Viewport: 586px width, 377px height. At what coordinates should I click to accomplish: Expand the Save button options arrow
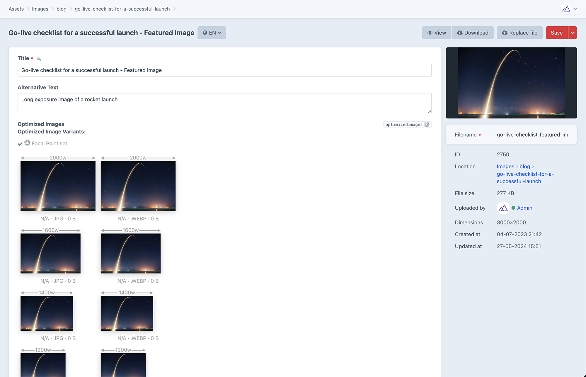tap(573, 33)
